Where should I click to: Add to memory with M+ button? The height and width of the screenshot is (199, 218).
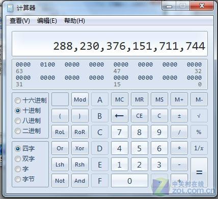[x=179, y=99]
